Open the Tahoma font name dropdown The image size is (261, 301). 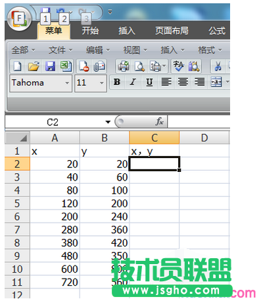(67, 83)
